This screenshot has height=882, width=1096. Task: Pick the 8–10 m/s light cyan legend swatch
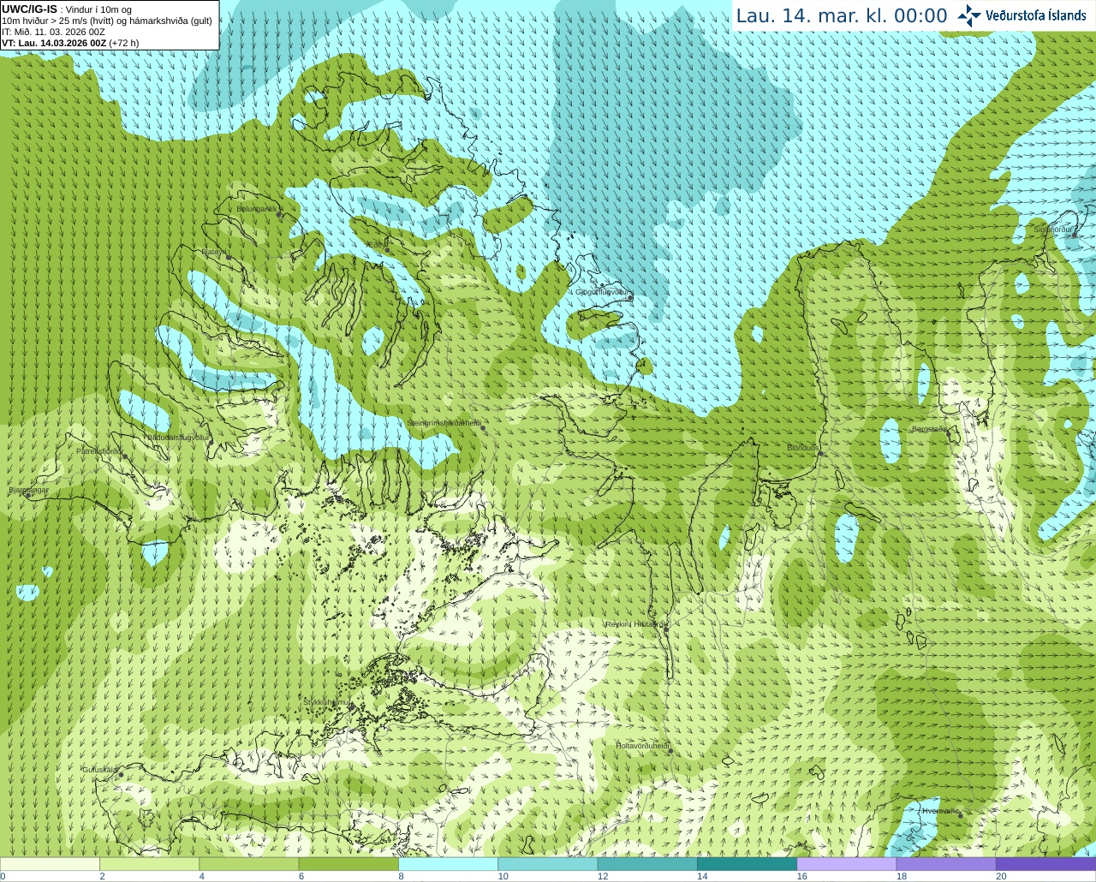click(448, 864)
